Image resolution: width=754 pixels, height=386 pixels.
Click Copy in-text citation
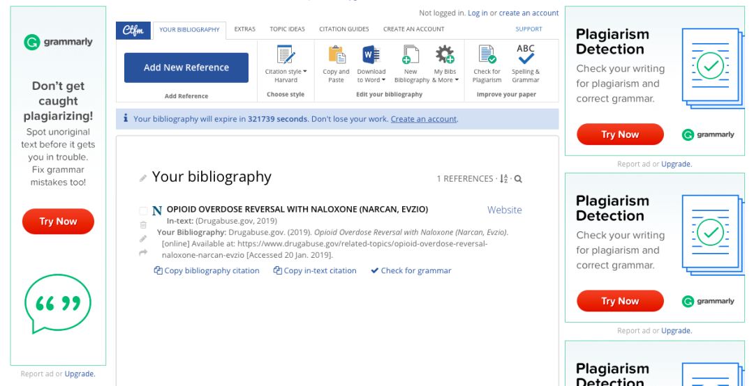[x=315, y=271]
